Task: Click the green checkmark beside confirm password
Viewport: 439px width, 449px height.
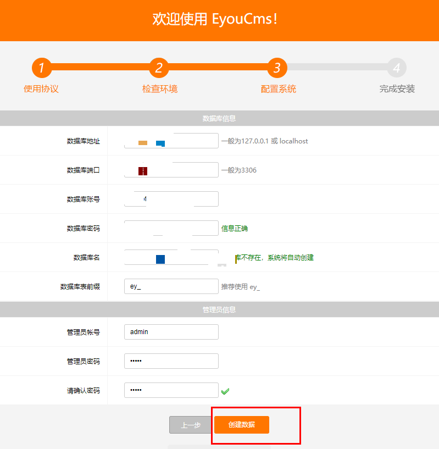Action: [225, 391]
